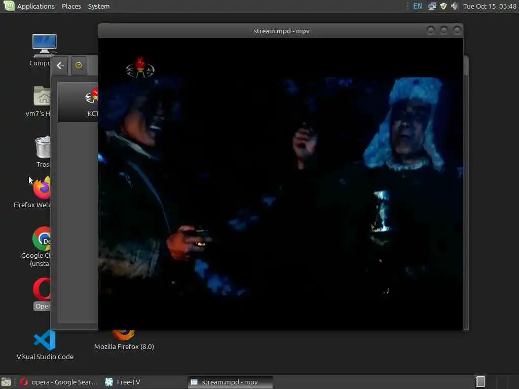Open the System menu
Viewport: 519px width, 389px height.
click(x=99, y=6)
